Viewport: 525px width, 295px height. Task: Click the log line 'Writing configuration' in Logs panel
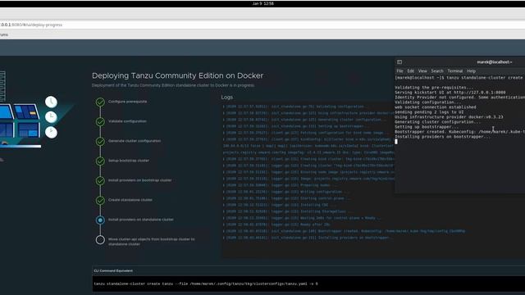click(286, 192)
